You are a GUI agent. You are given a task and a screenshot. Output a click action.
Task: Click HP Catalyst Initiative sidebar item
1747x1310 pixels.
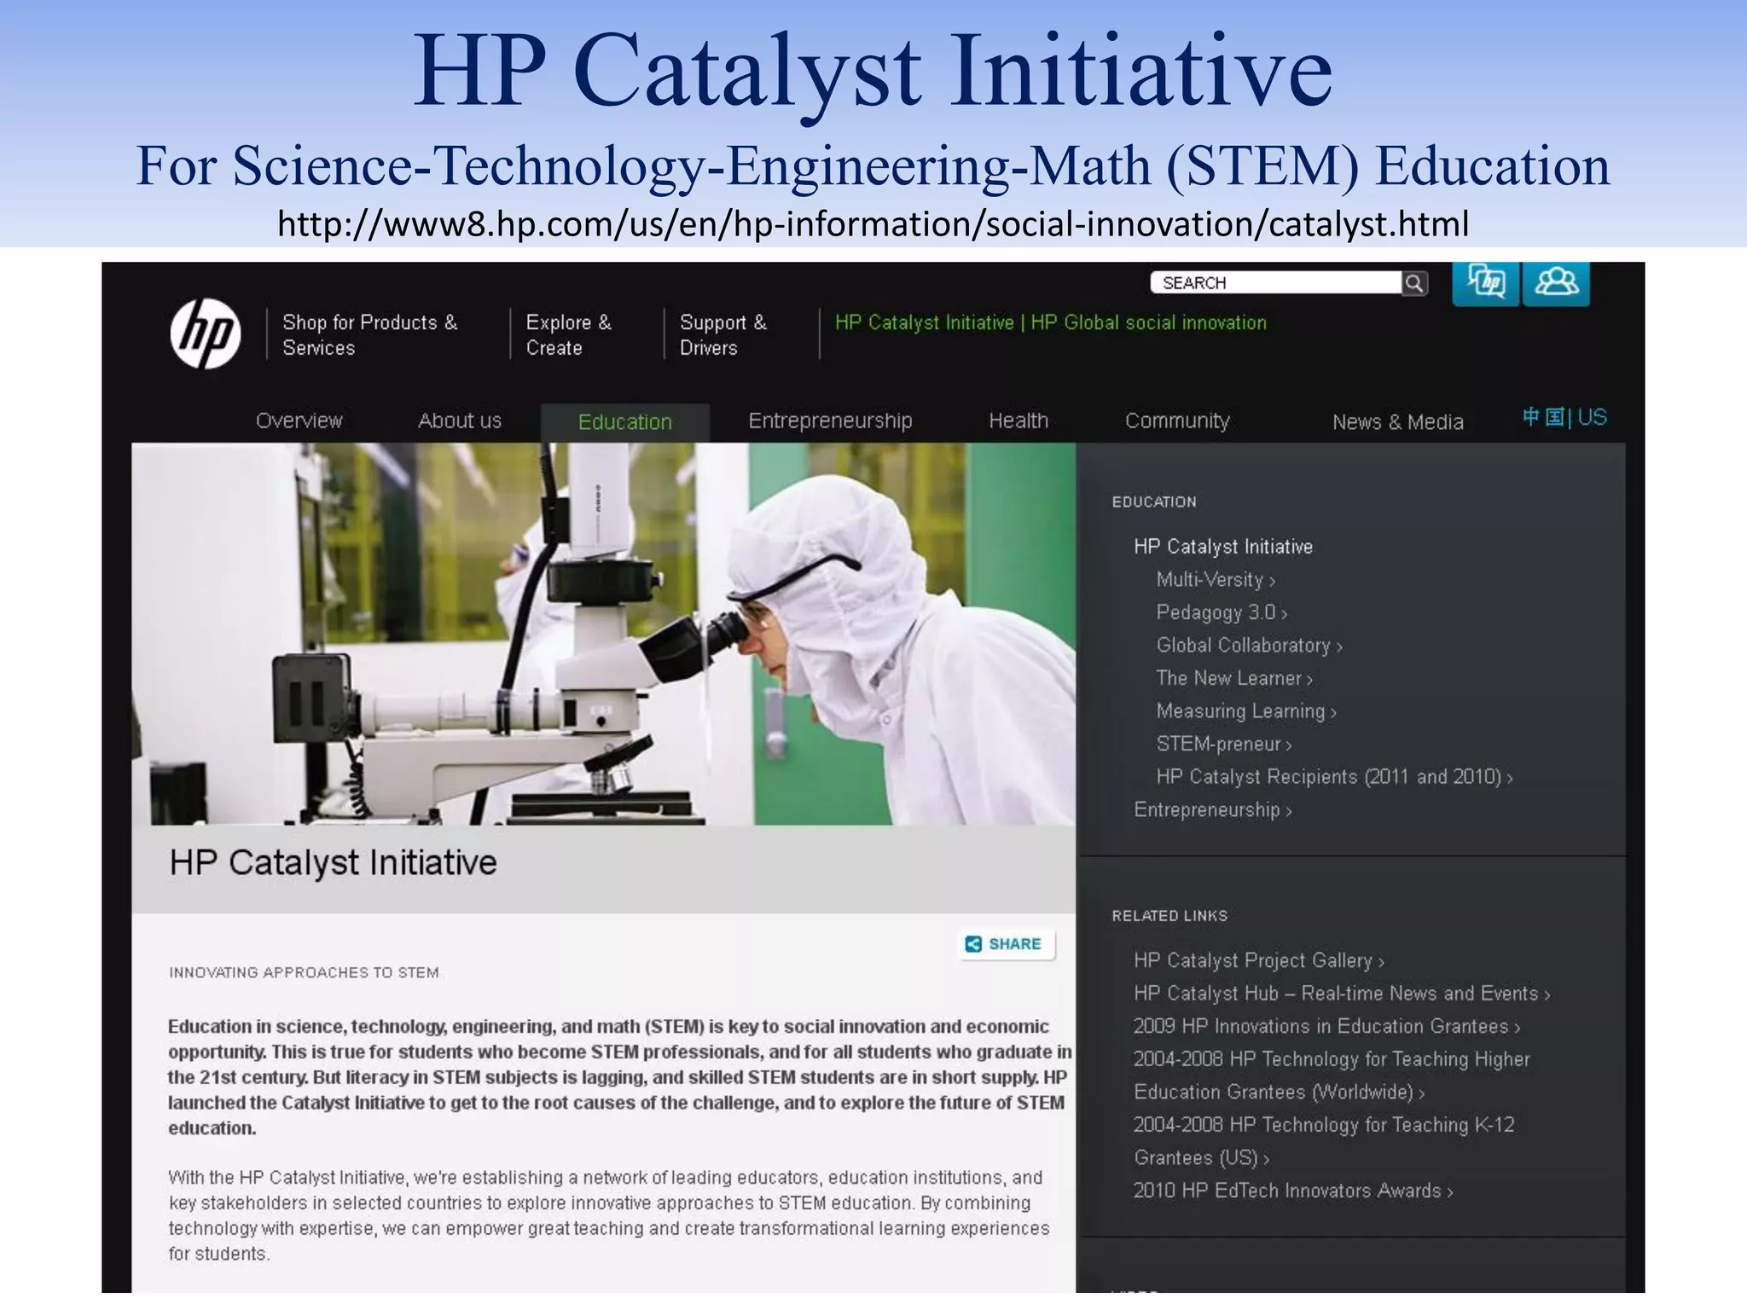point(1223,547)
